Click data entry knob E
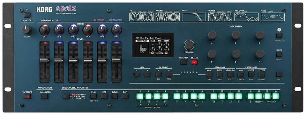 (x=236, y=54)
